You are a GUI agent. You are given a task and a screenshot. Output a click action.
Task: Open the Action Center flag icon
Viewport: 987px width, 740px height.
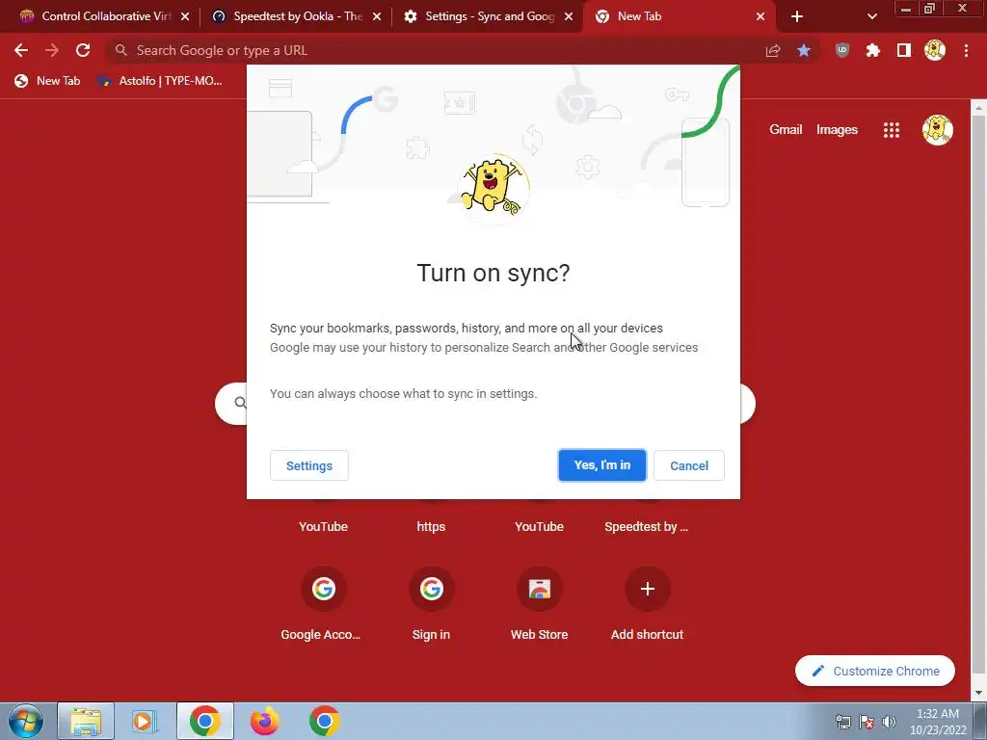tap(867, 721)
